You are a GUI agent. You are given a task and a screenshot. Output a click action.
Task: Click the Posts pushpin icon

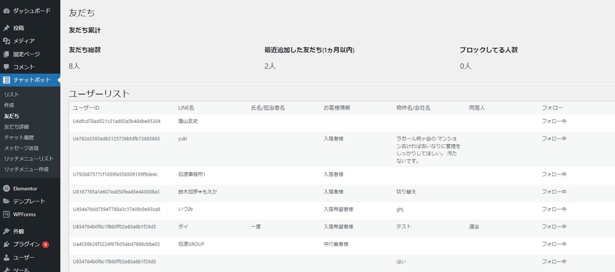coord(7,28)
